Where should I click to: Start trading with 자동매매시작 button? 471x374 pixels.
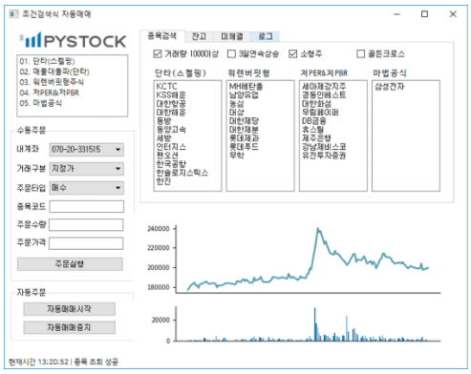(70, 309)
